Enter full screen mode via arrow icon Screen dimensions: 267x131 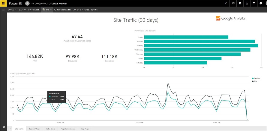coord(226,3)
